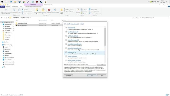Toggle the SweetFX by CeeJay.dk checkbox
Viewport: 170px width, 96px height.
pos(66,32)
